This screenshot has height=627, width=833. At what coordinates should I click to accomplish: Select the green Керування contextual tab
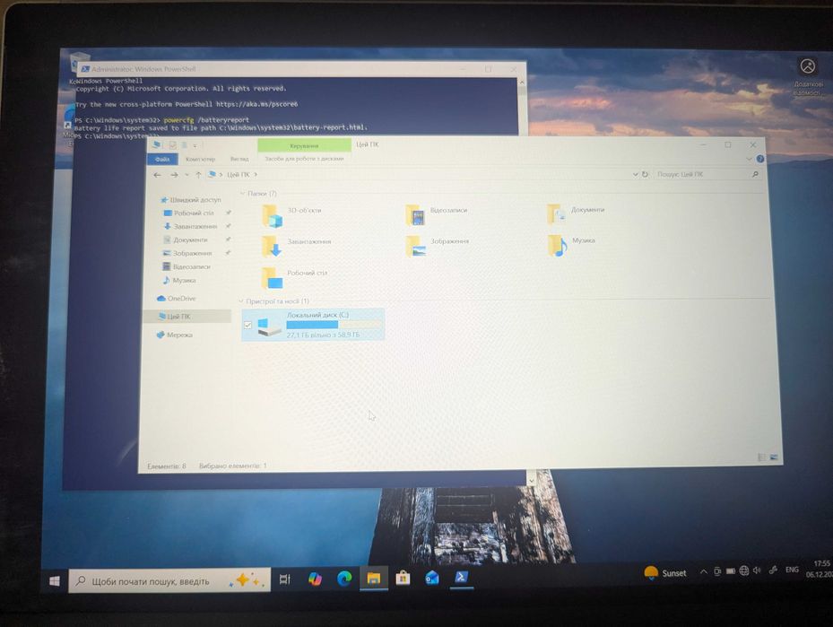point(304,145)
